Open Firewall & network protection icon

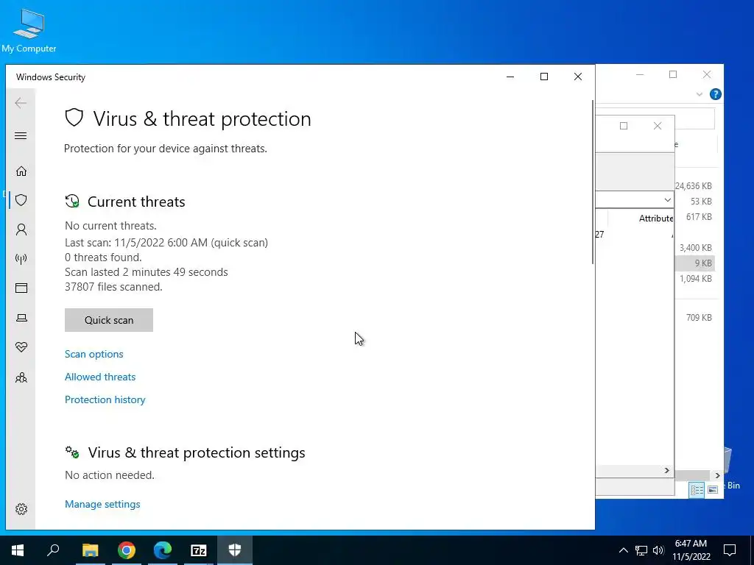coord(21,259)
